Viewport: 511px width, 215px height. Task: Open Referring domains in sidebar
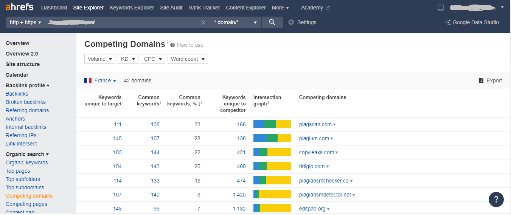(27, 110)
